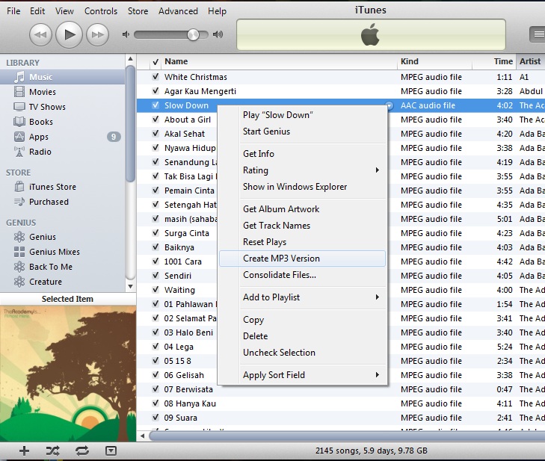Click the sidebar scroll down arrow
The height and width of the screenshot is (461, 545).
pos(130,287)
